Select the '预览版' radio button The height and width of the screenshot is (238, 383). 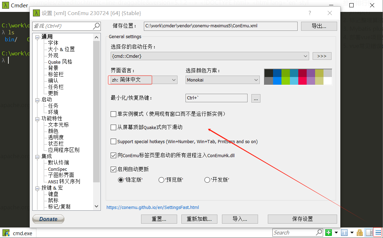pyautogui.click(x=161, y=180)
